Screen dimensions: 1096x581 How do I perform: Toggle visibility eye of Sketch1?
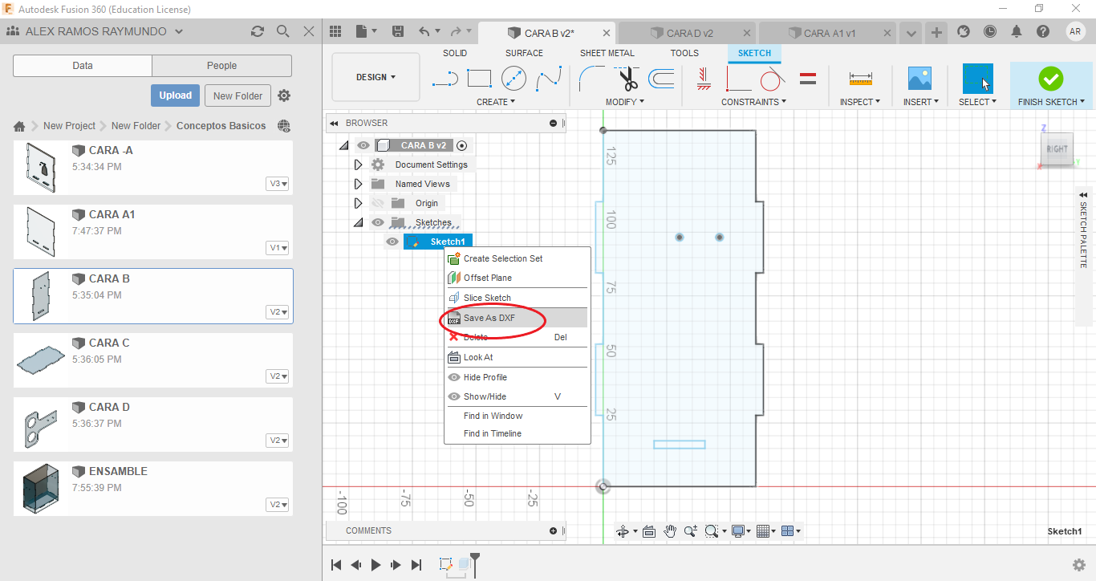392,242
